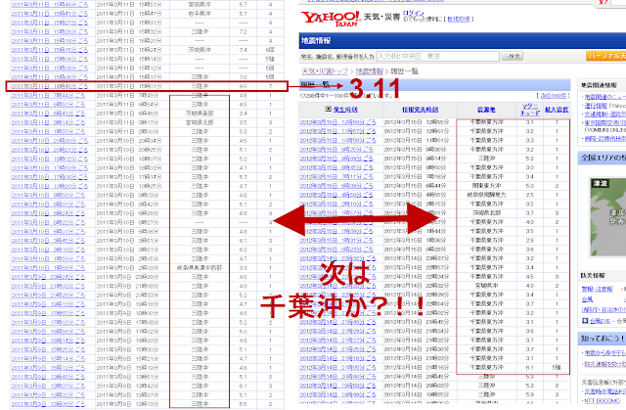Viewport: 626px width, 410px height.
Task: Sort by マグニチュード column header
Action: [x=530, y=110]
